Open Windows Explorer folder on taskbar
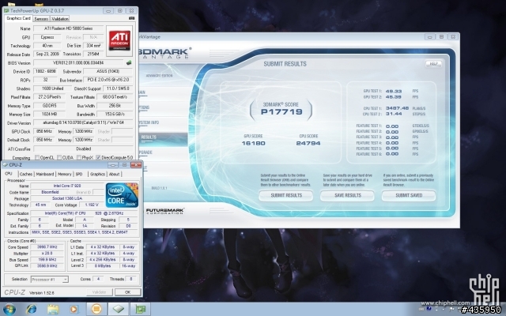The image size is (506, 316). pos(53,309)
